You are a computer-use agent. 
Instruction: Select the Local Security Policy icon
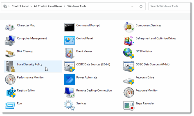pyautogui.click(x=11, y=67)
